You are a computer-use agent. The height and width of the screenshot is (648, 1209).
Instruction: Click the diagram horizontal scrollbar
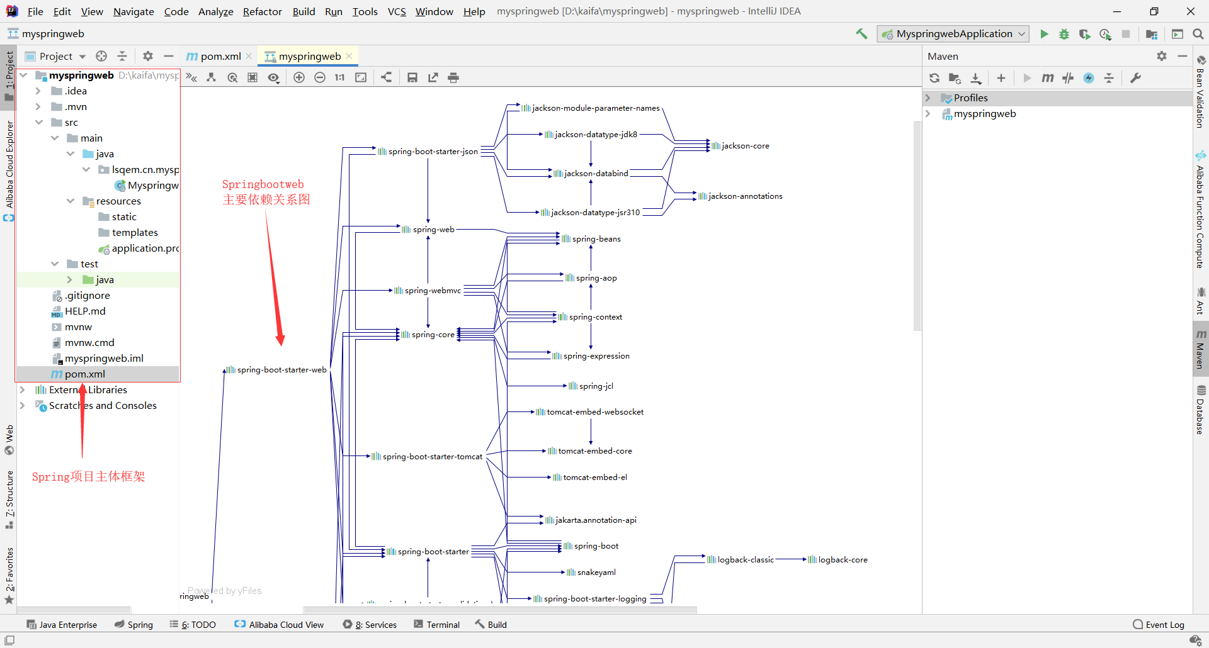pyautogui.click(x=500, y=610)
